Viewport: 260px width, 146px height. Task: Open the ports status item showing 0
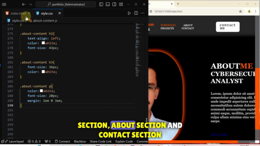point(48,142)
